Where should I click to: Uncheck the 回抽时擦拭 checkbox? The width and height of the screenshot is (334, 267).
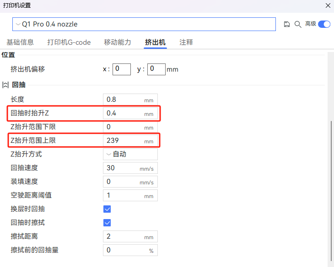(x=107, y=223)
